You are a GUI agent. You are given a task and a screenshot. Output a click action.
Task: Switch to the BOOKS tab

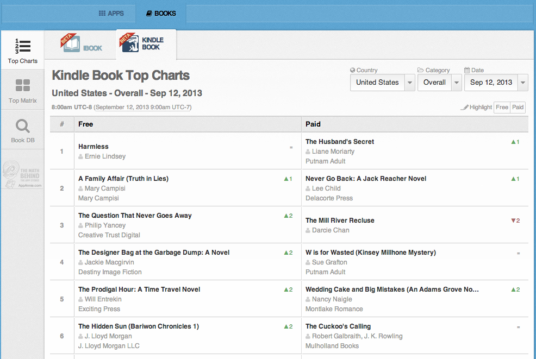[x=161, y=14]
